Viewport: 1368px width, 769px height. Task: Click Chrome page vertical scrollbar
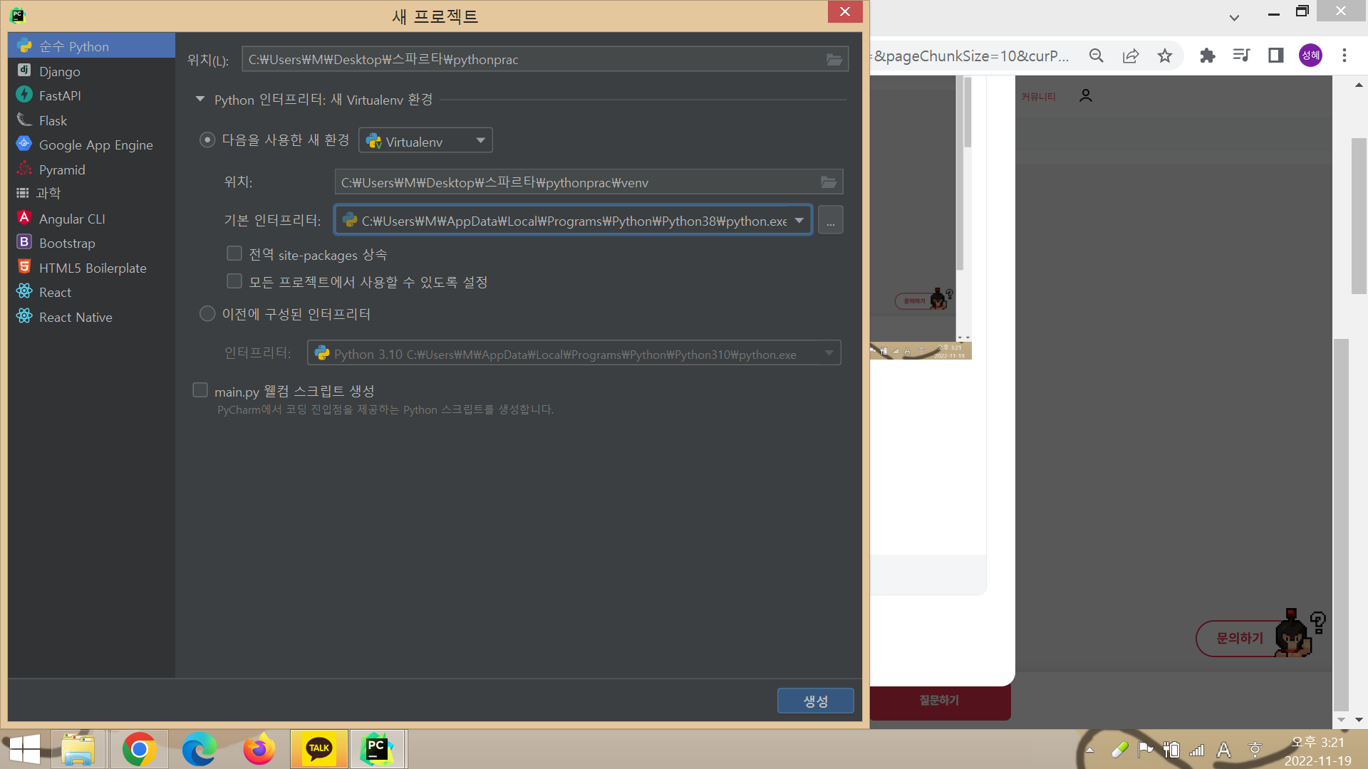1359,216
